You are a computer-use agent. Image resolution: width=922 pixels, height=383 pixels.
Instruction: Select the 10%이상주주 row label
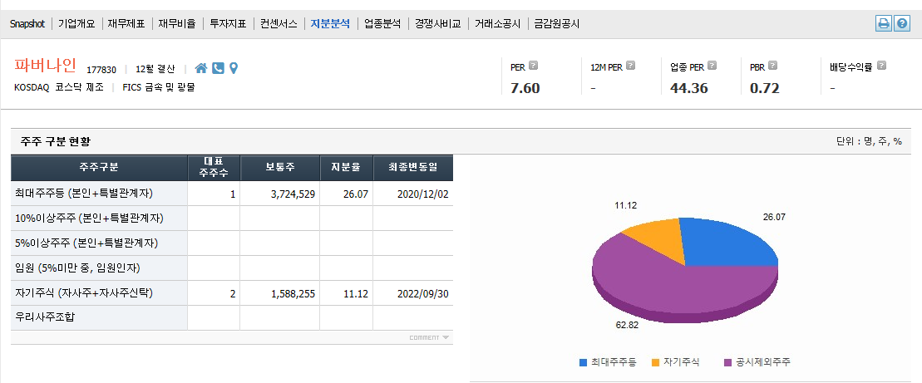90,219
